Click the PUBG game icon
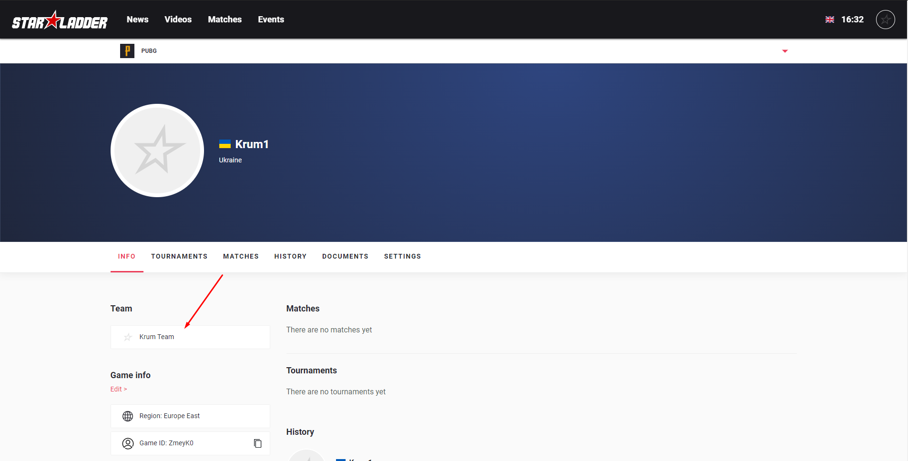Screen dimensions: 908x461 (127, 51)
